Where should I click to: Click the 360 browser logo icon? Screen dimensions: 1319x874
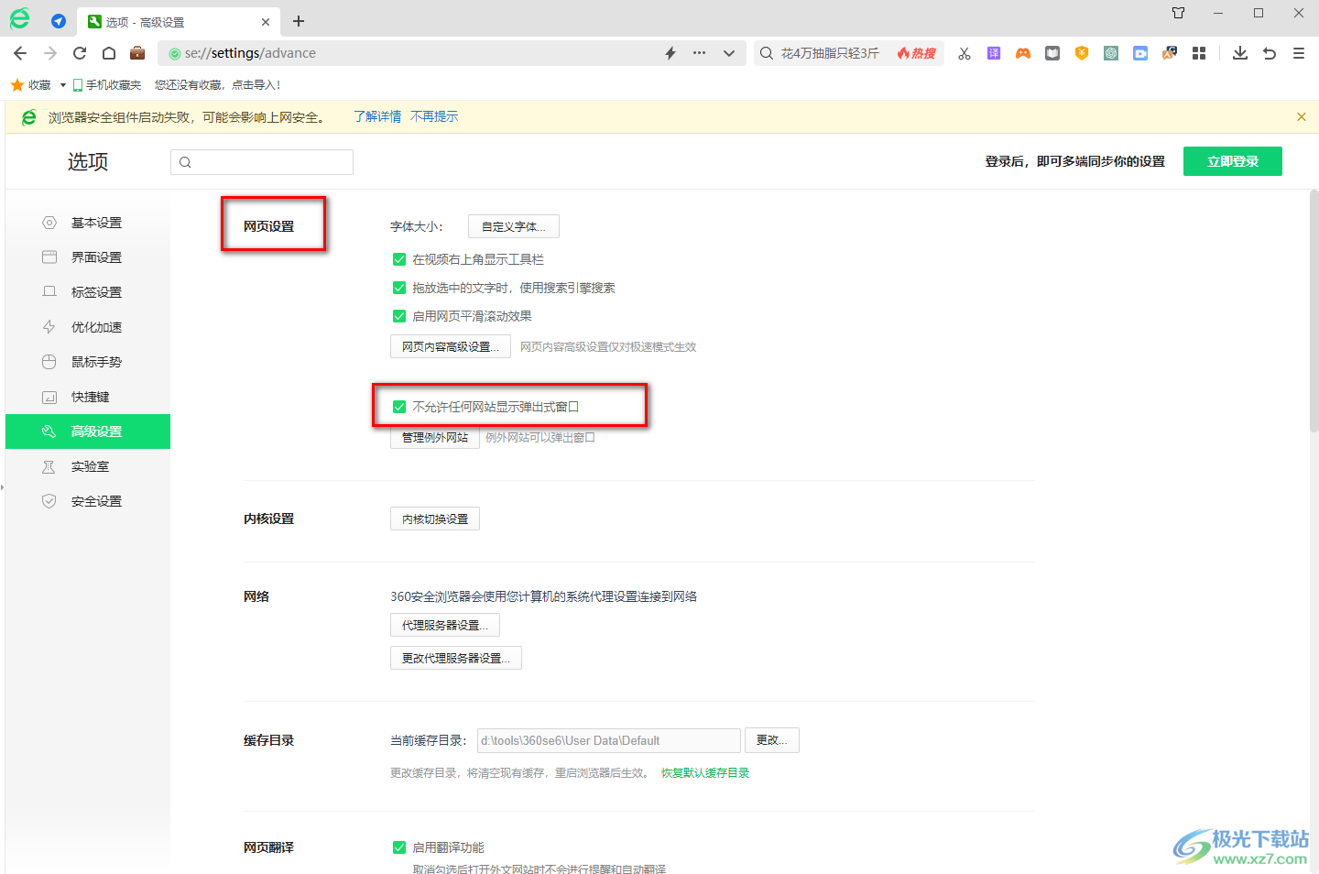tap(19, 19)
